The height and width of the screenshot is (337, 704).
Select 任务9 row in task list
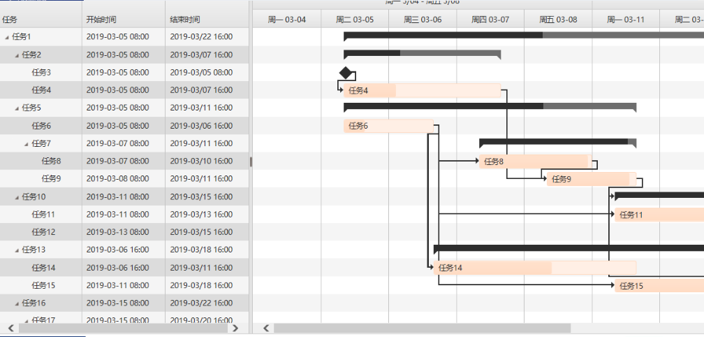pos(124,179)
